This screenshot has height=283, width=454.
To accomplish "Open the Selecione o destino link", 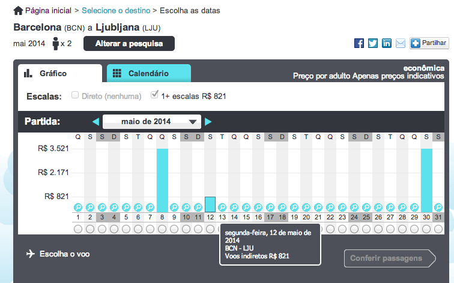I will pyautogui.click(x=116, y=11).
